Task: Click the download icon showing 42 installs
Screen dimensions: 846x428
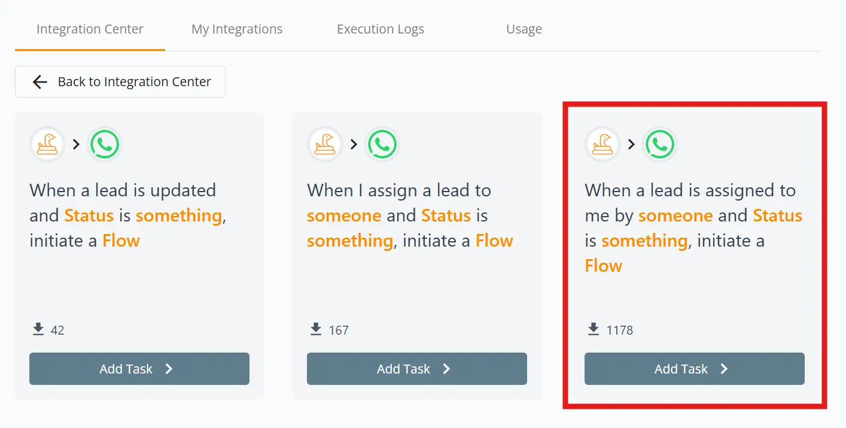Action: click(x=38, y=328)
